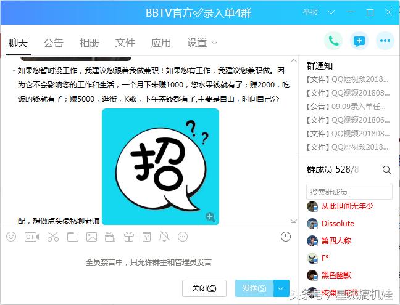The image size is (400, 305).
Task: Click the 发送(S) button
Action: point(254,288)
